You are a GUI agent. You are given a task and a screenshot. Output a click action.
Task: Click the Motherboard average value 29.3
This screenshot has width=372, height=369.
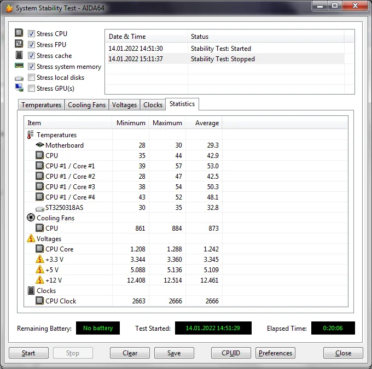[x=213, y=145]
